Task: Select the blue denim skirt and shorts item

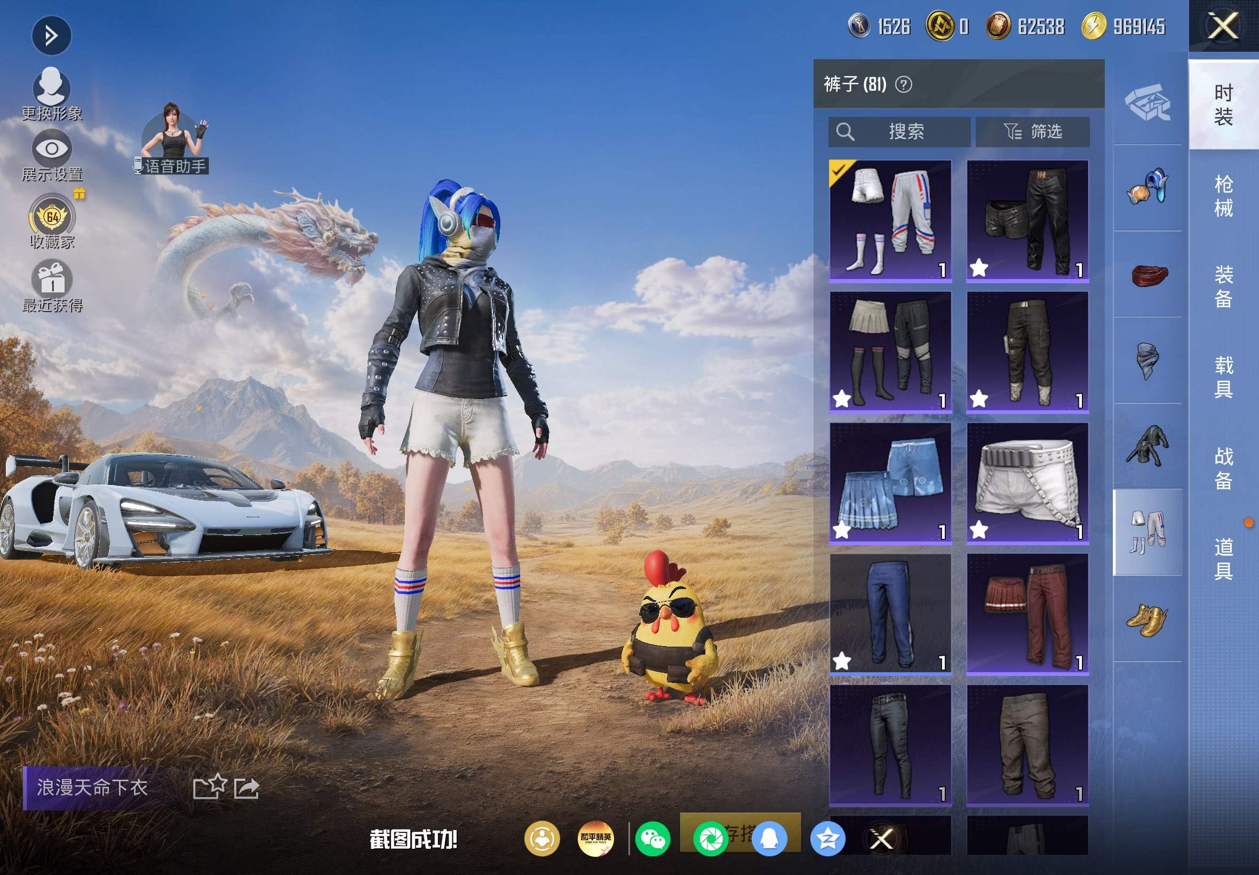Action: 890,483
